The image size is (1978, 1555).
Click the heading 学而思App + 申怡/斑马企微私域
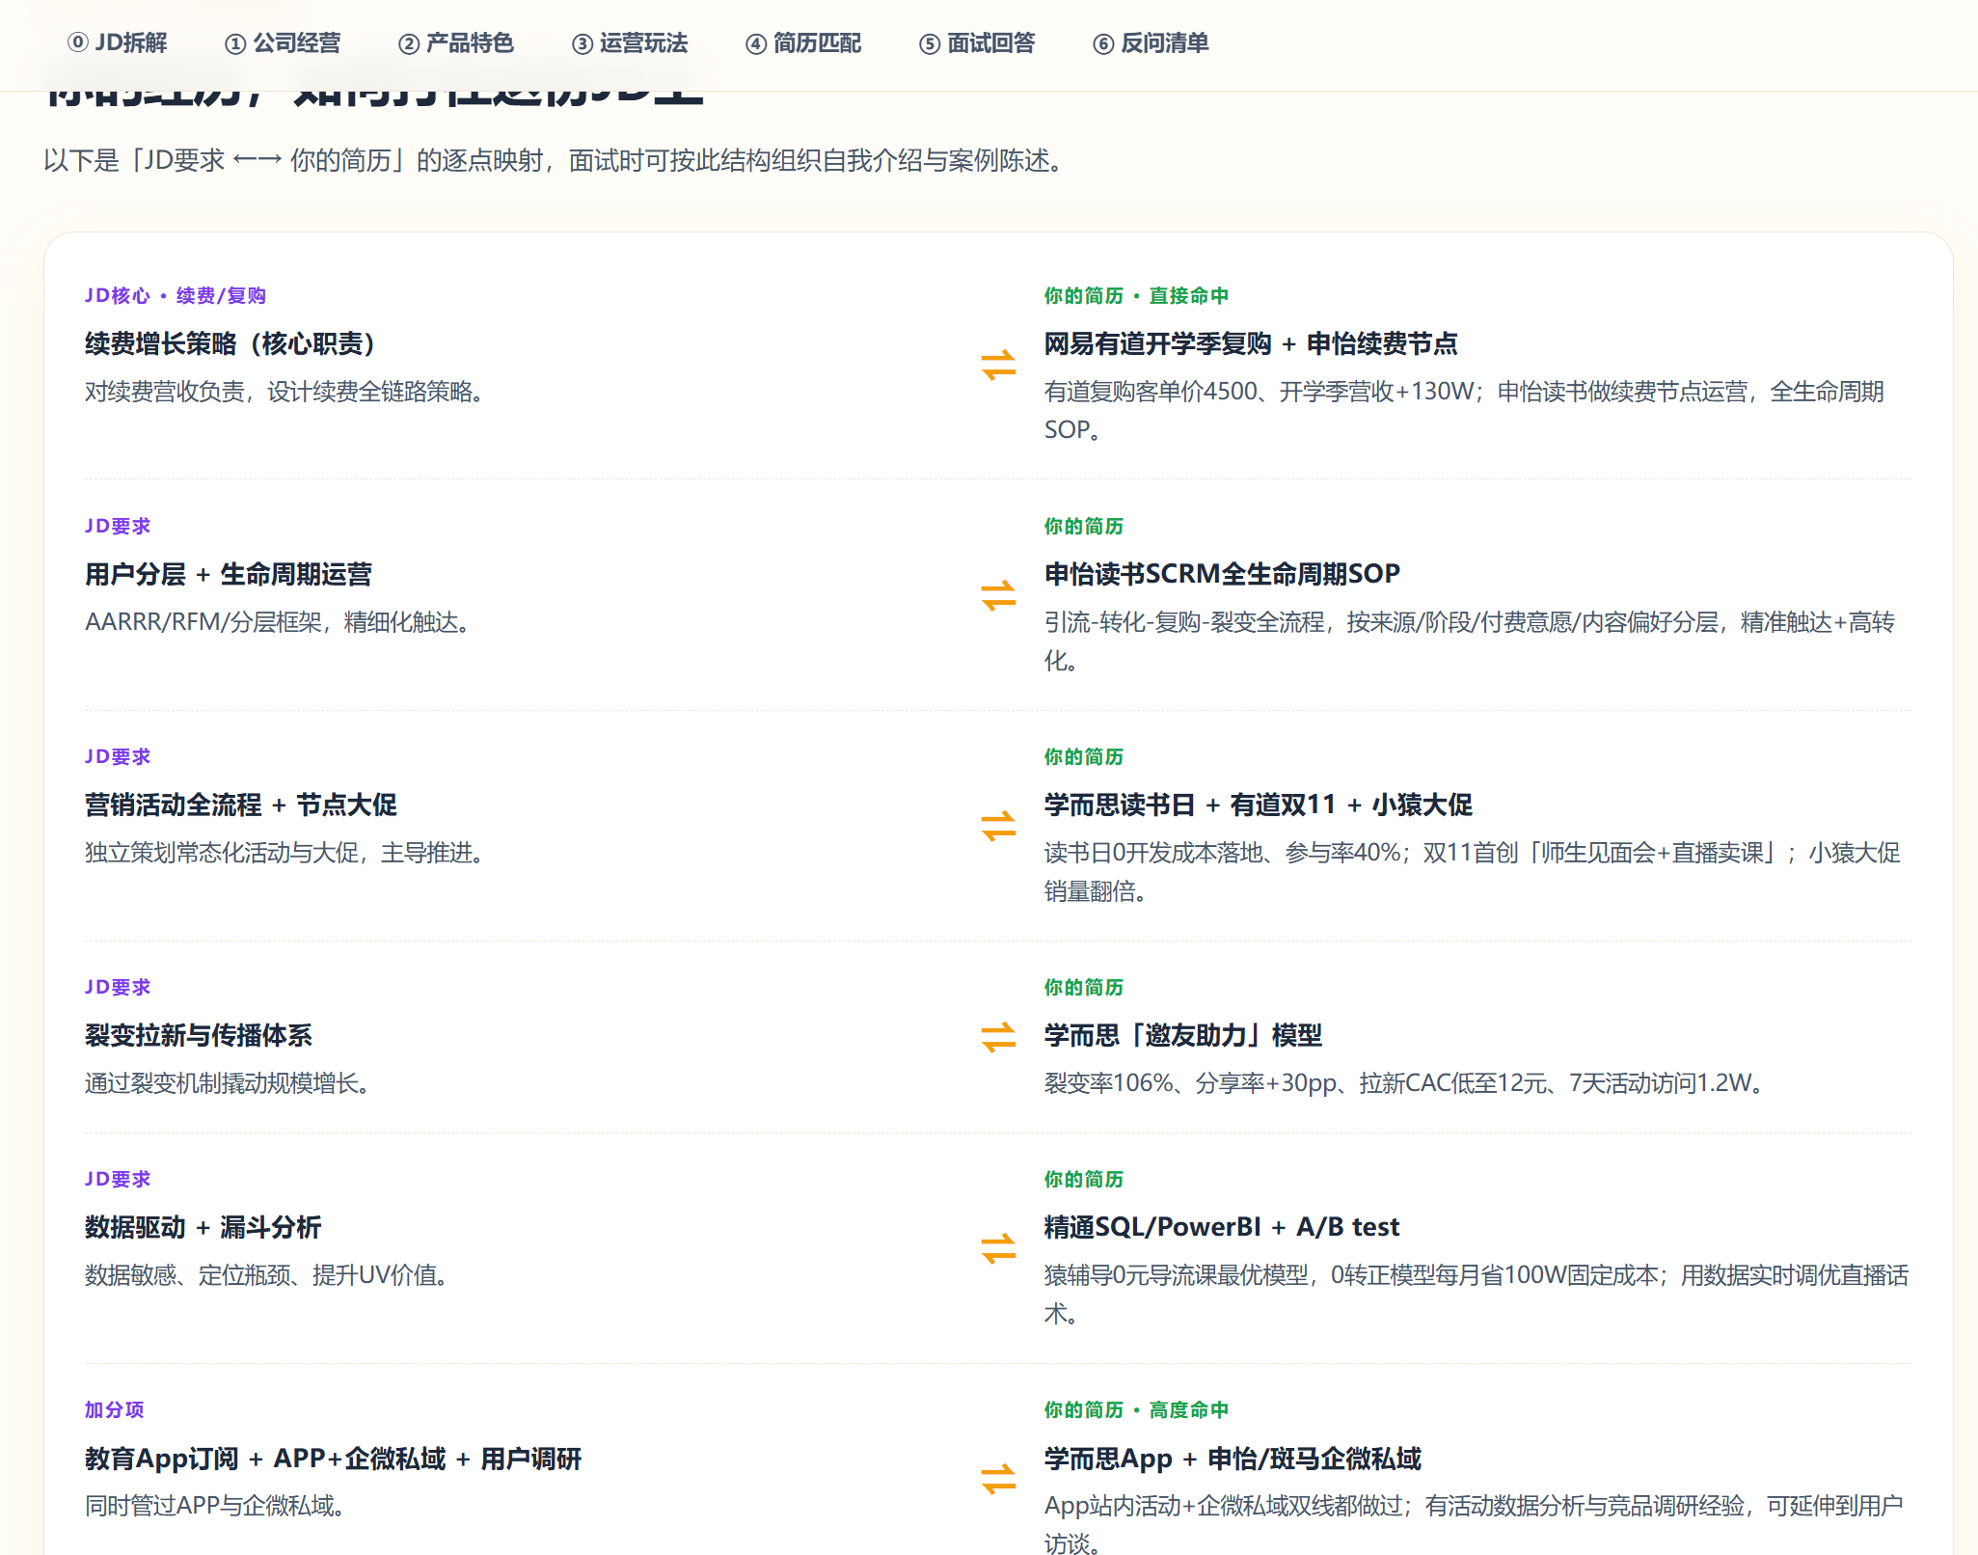pos(1233,1458)
